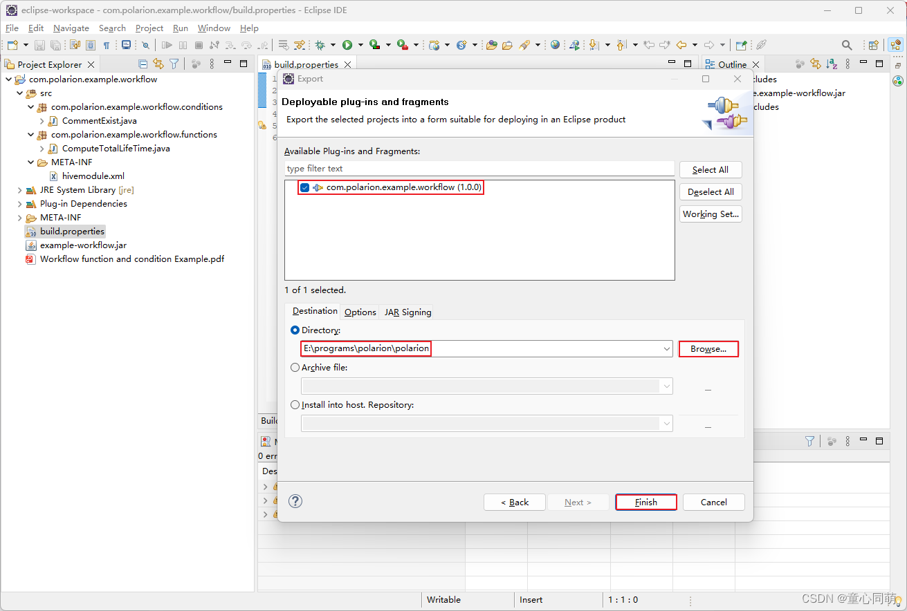
Task: Switch to the JAR Signing tab
Action: pyautogui.click(x=408, y=312)
